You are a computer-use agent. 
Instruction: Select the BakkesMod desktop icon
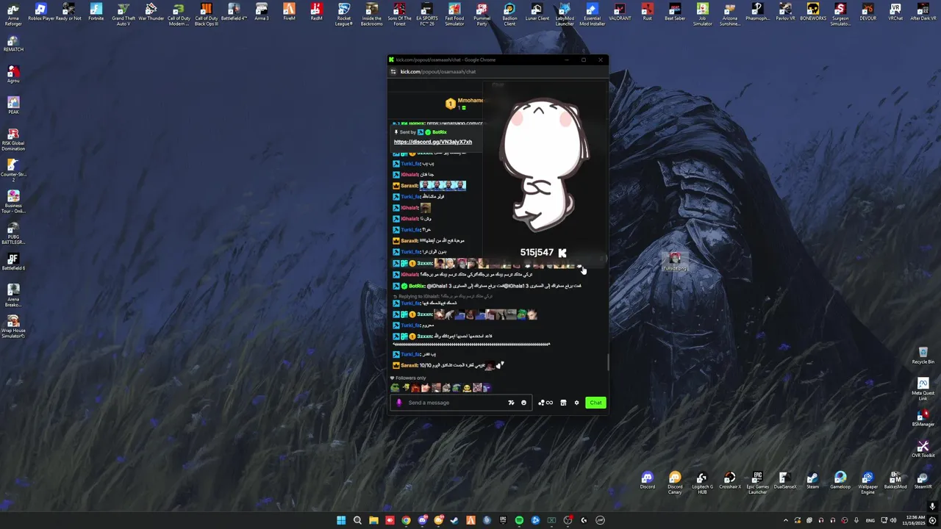[895, 481]
